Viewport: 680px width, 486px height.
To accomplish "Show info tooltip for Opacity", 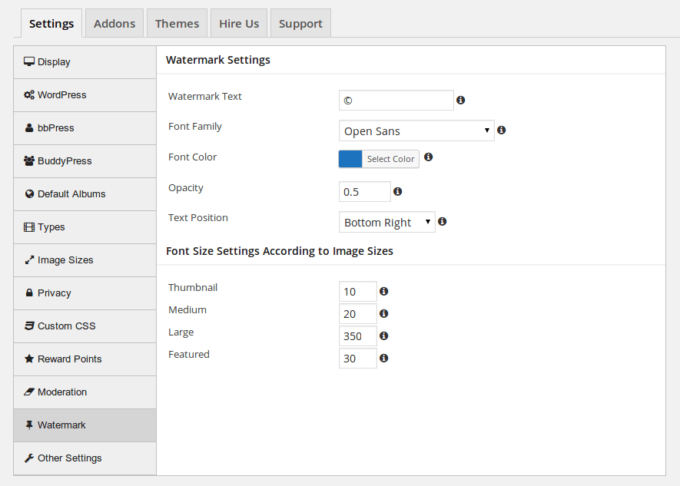I will (x=398, y=191).
